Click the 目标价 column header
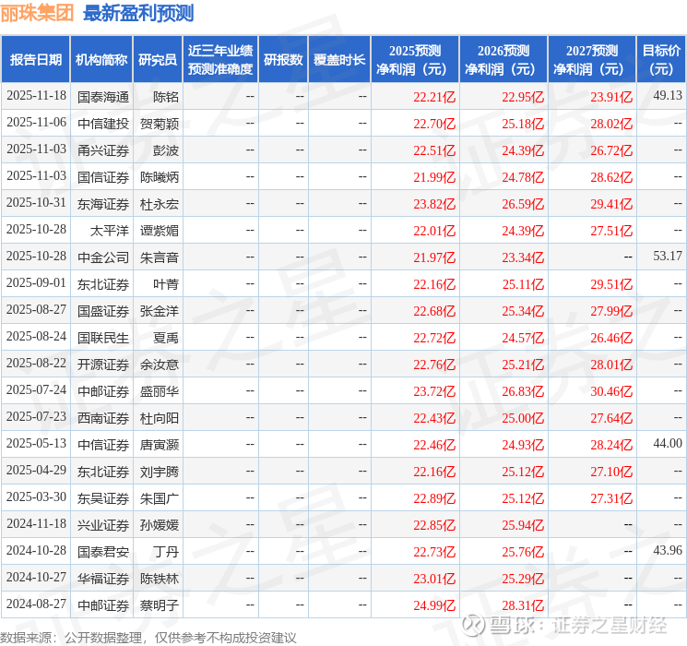This screenshot has height=646, width=687. 660,60
